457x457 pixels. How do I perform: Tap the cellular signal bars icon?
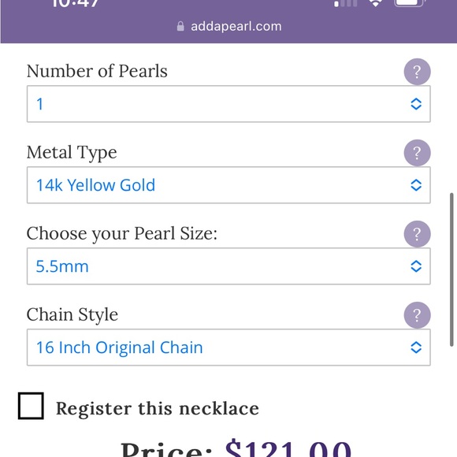(x=346, y=3)
